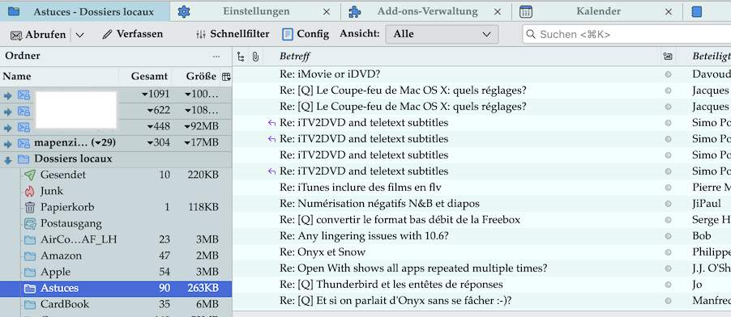Sort folders by Name column header
This screenshot has height=317, width=731.
tap(60, 76)
